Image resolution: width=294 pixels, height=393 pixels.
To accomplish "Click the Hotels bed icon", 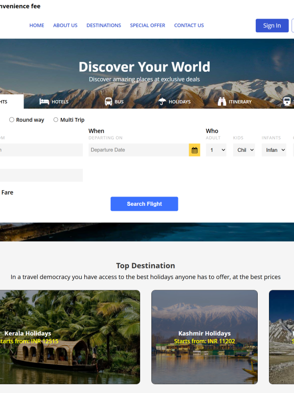I will coord(44,102).
